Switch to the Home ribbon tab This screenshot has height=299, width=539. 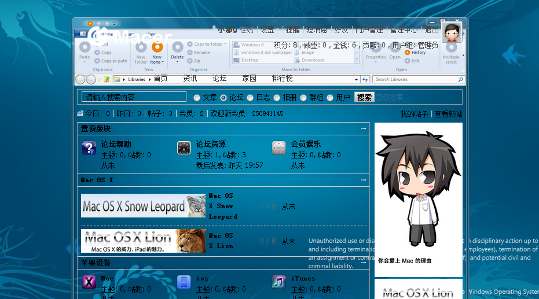pos(107,34)
